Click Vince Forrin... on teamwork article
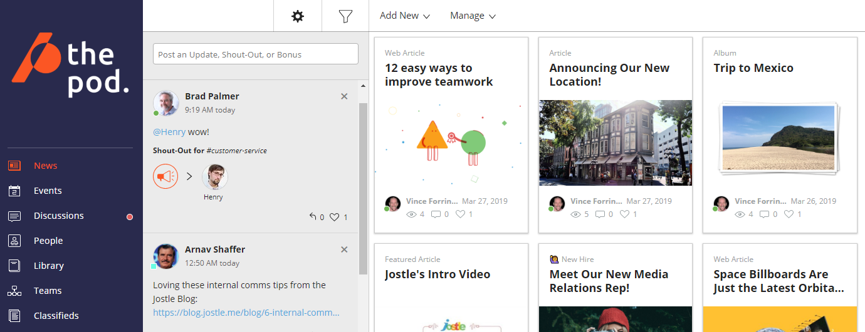Viewport: 865px width, 332px height. [x=431, y=201]
